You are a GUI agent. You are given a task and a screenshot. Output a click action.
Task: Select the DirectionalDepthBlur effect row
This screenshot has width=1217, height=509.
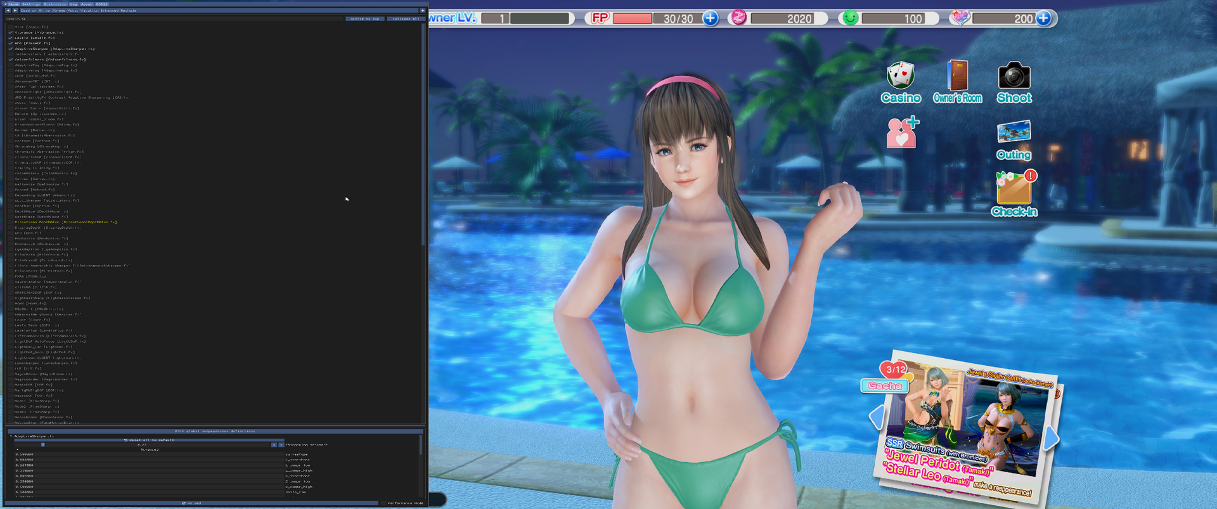click(66, 222)
